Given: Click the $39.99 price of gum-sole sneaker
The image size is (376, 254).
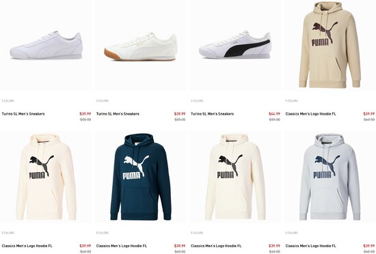Looking at the screenshot, I should tap(180, 114).
